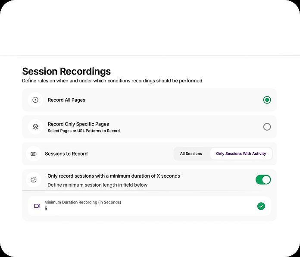Click the Sessions to Record label
This screenshot has width=300, height=257.
[x=66, y=154]
